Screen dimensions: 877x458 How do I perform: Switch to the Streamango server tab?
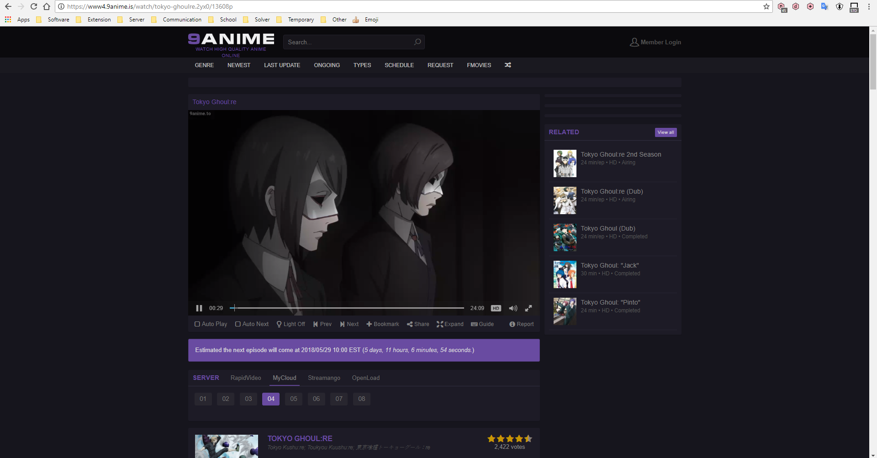pyautogui.click(x=324, y=378)
